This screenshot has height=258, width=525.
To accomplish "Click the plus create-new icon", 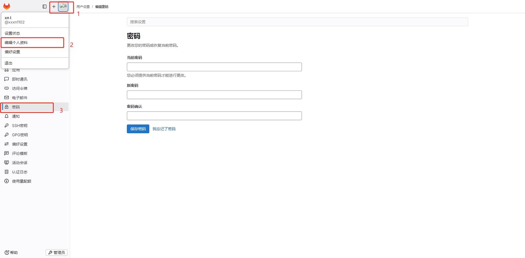I will point(54,6).
